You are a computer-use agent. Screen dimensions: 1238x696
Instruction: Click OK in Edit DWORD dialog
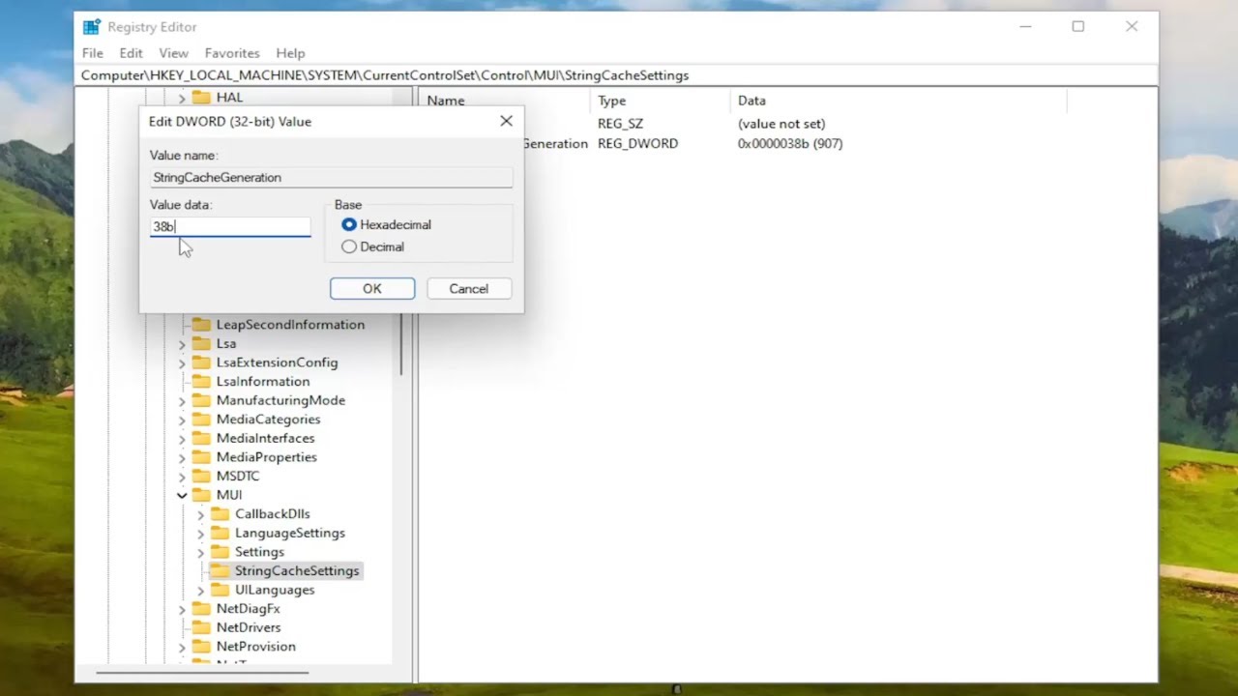coord(372,289)
